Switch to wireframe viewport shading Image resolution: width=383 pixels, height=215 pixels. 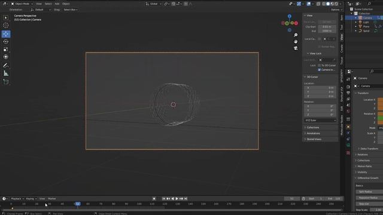click(x=324, y=4)
